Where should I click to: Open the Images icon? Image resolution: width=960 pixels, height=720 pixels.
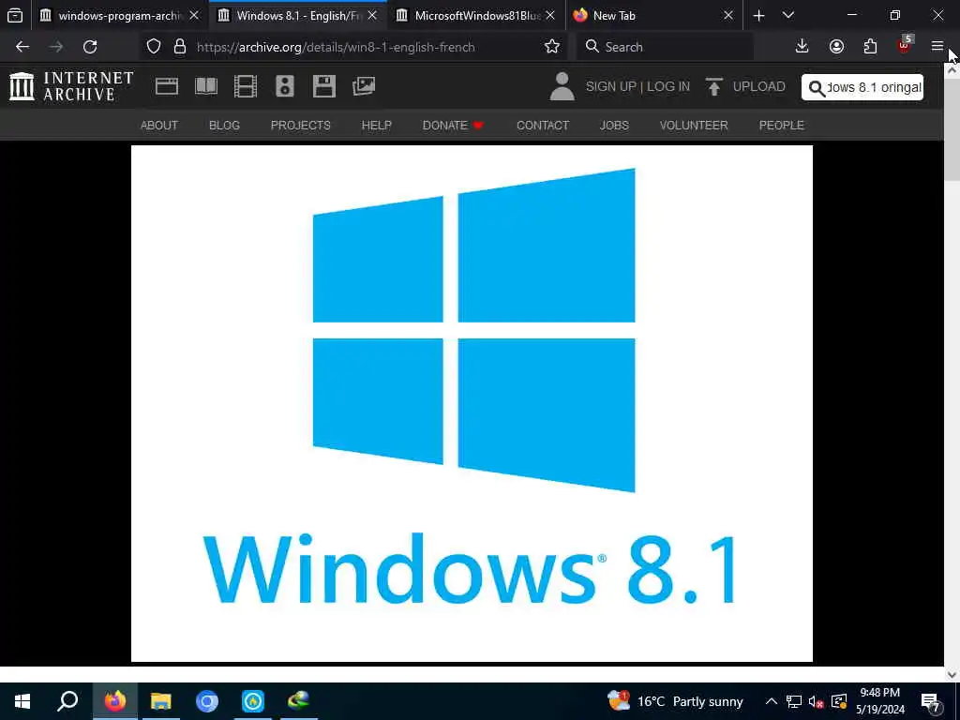click(x=363, y=86)
